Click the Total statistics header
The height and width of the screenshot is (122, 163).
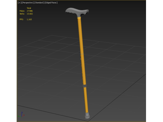[x=29, y=8]
